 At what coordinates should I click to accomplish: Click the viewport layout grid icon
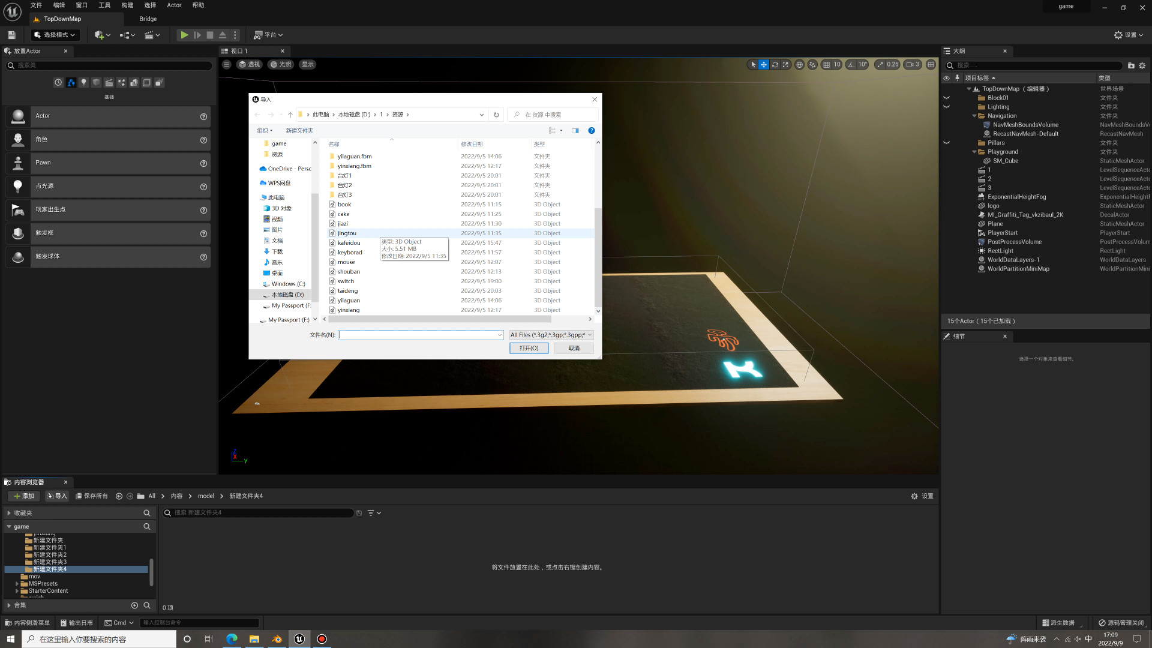(x=931, y=65)
